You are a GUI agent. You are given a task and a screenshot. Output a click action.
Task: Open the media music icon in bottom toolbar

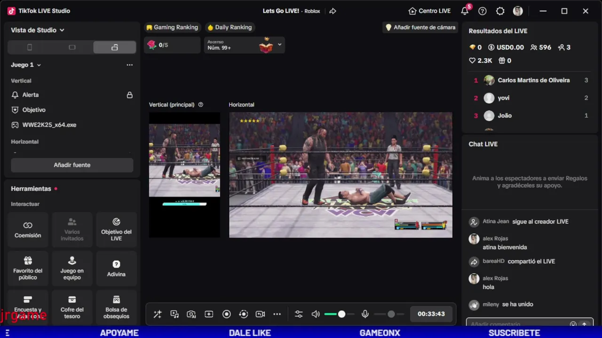(x=174, y=314)
